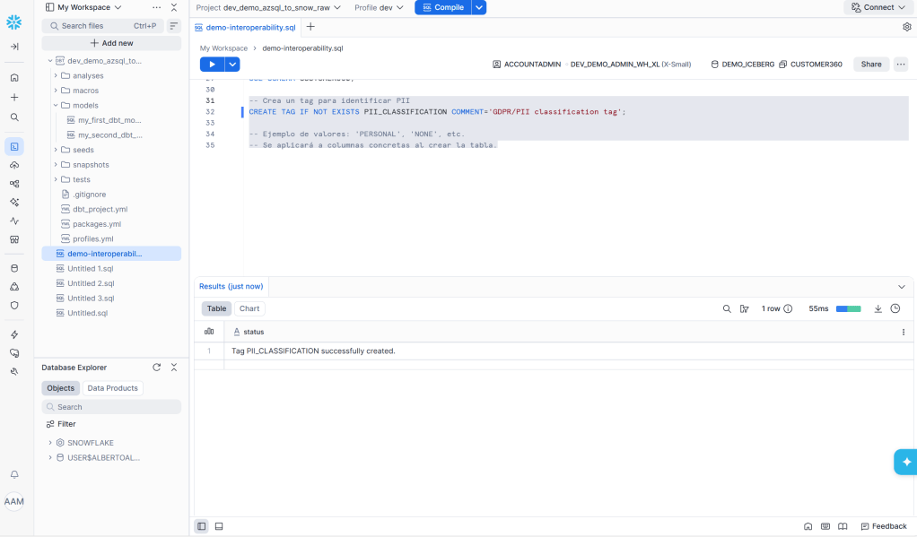Switch results view to Table
917x537 pixels.
click(216, 308)
